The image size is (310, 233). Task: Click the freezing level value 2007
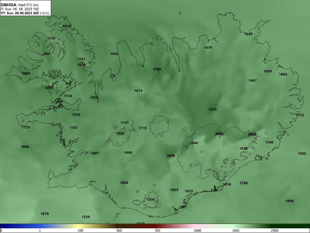(x=47, y=54)
